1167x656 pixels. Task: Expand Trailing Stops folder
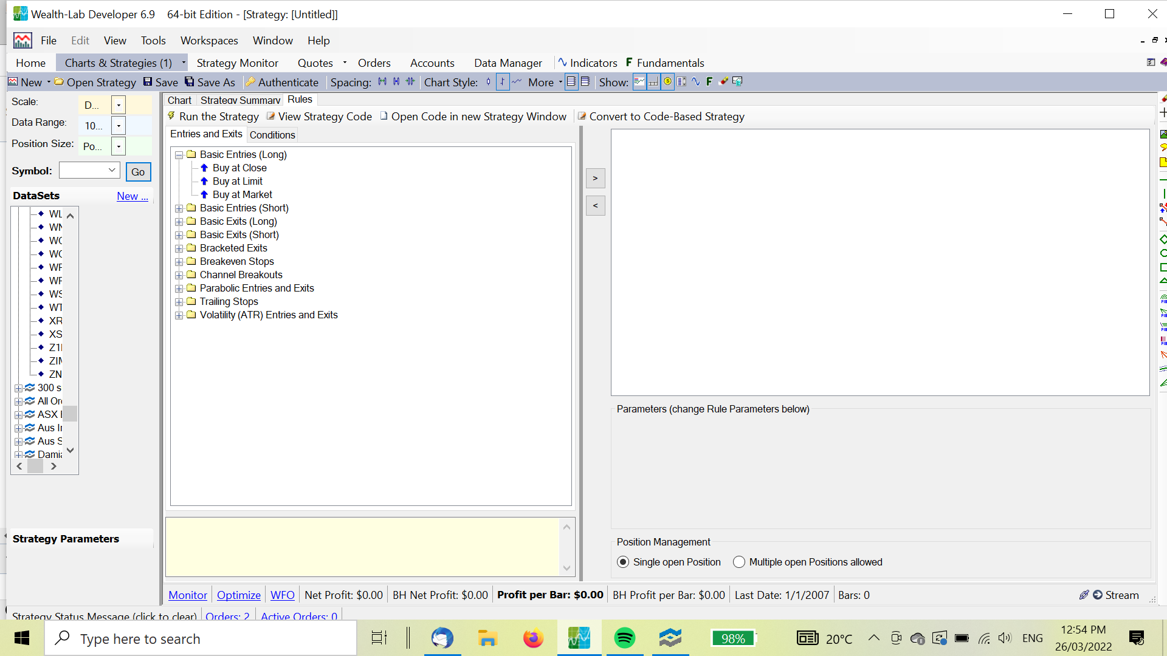click(x=179, y=302)
